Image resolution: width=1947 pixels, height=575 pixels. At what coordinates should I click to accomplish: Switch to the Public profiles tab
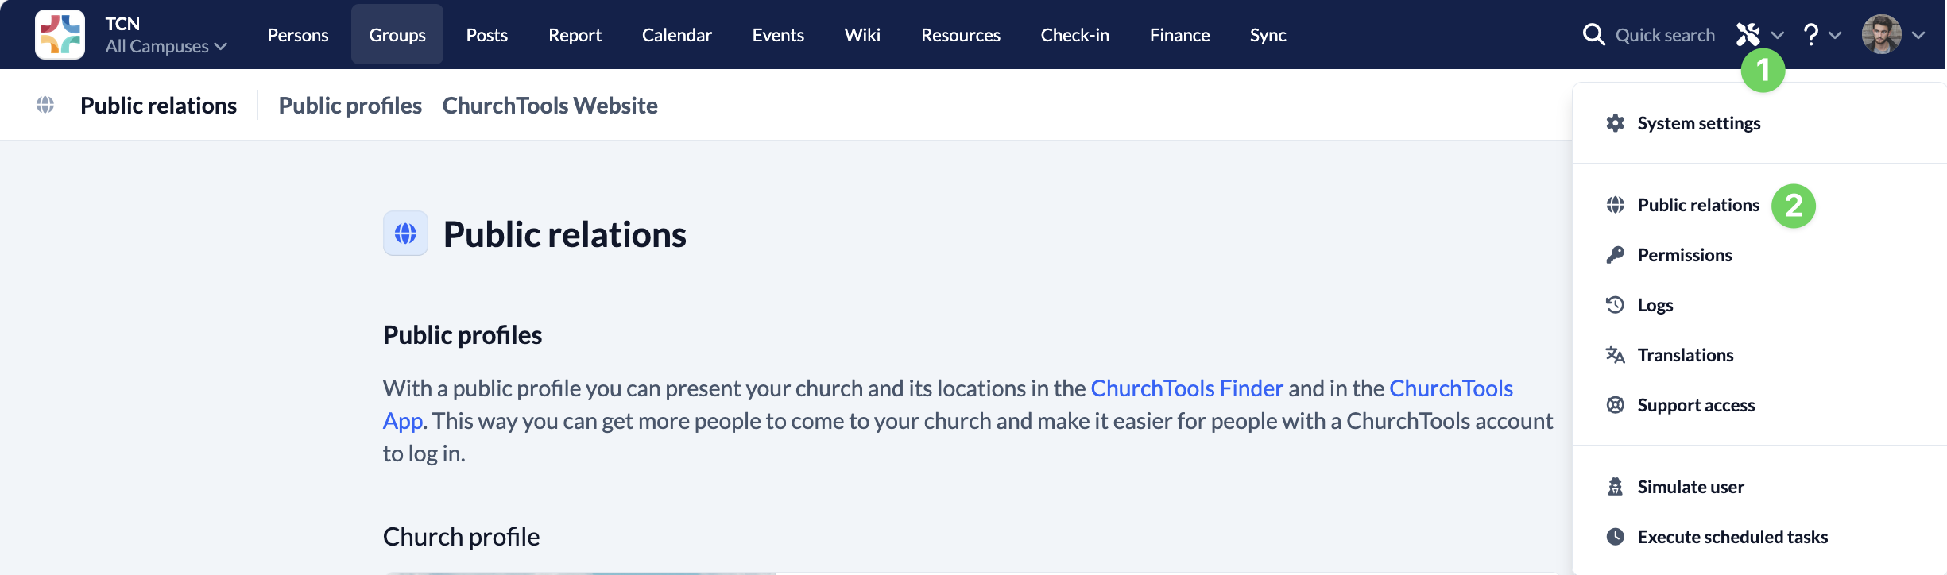(x=350, y=106)
